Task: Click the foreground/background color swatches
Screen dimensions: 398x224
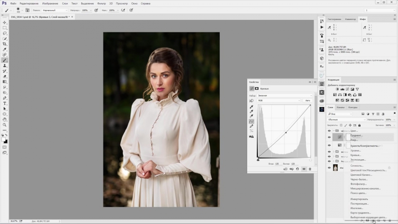Action: point(4,140)
